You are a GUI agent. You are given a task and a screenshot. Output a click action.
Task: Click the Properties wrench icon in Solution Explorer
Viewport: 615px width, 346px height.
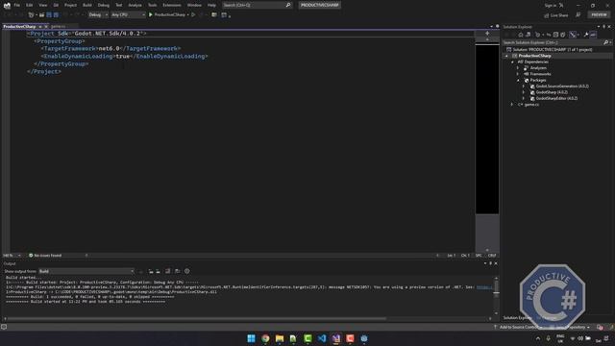tap(585, 35)
